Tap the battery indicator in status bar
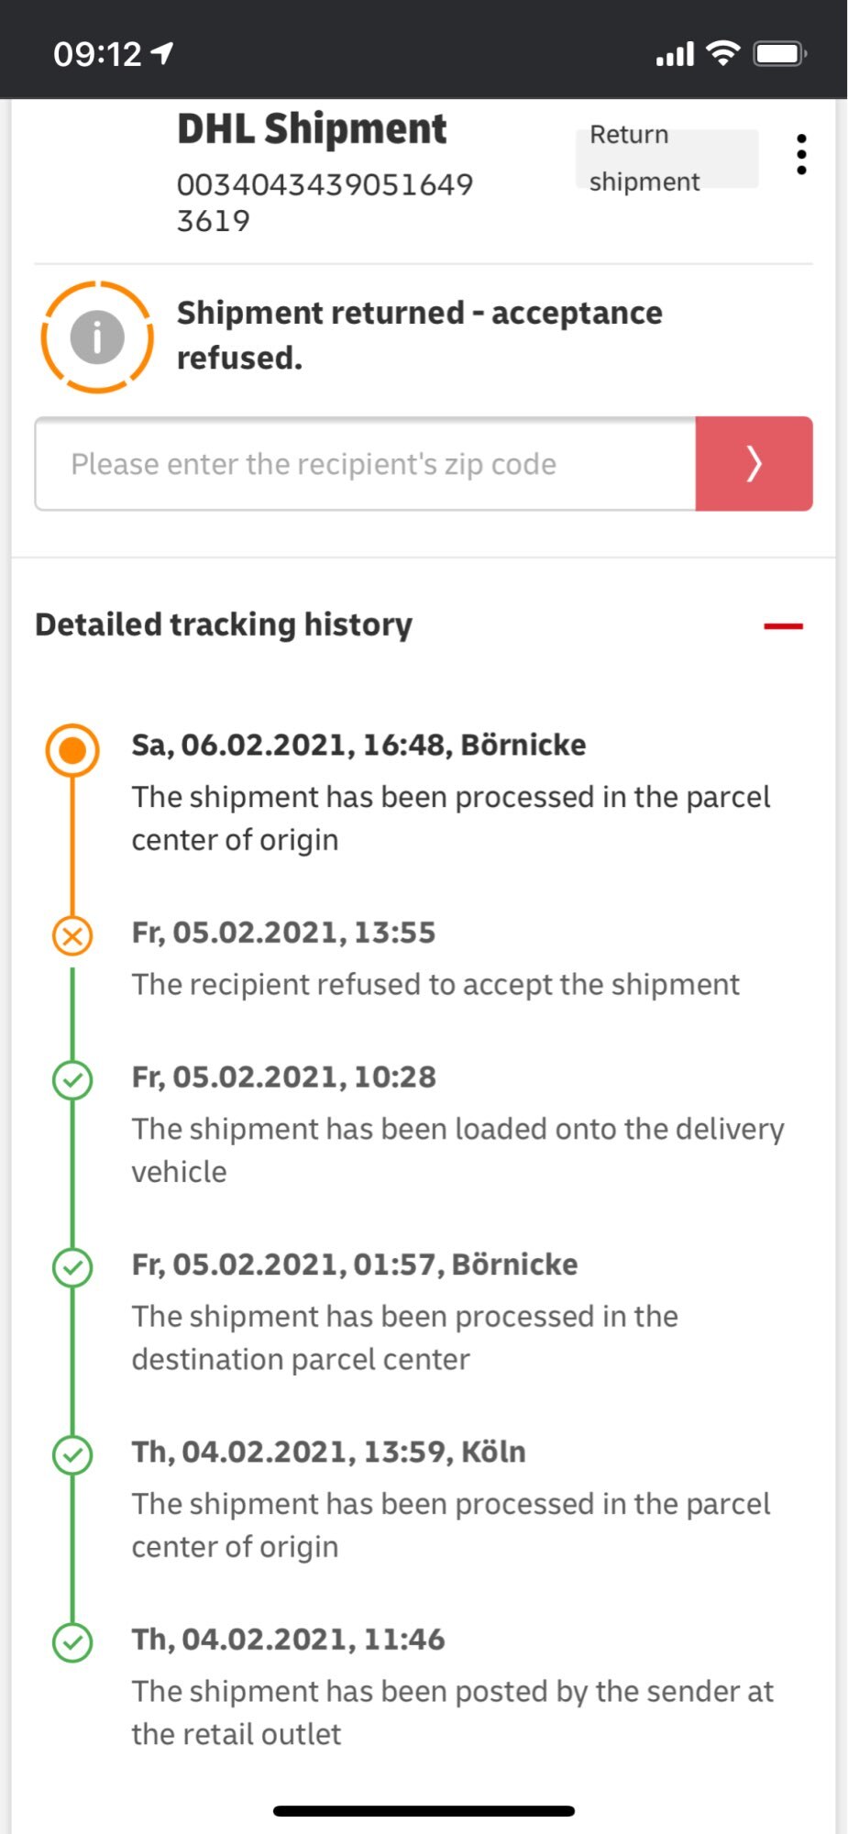Screen dimensions: 848x1834 click(x=778, y=54)
